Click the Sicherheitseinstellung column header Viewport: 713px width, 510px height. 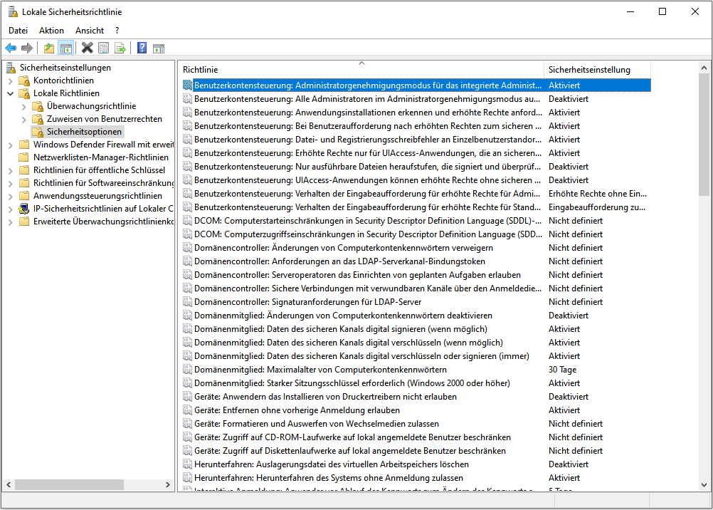[x=589, y=70]
